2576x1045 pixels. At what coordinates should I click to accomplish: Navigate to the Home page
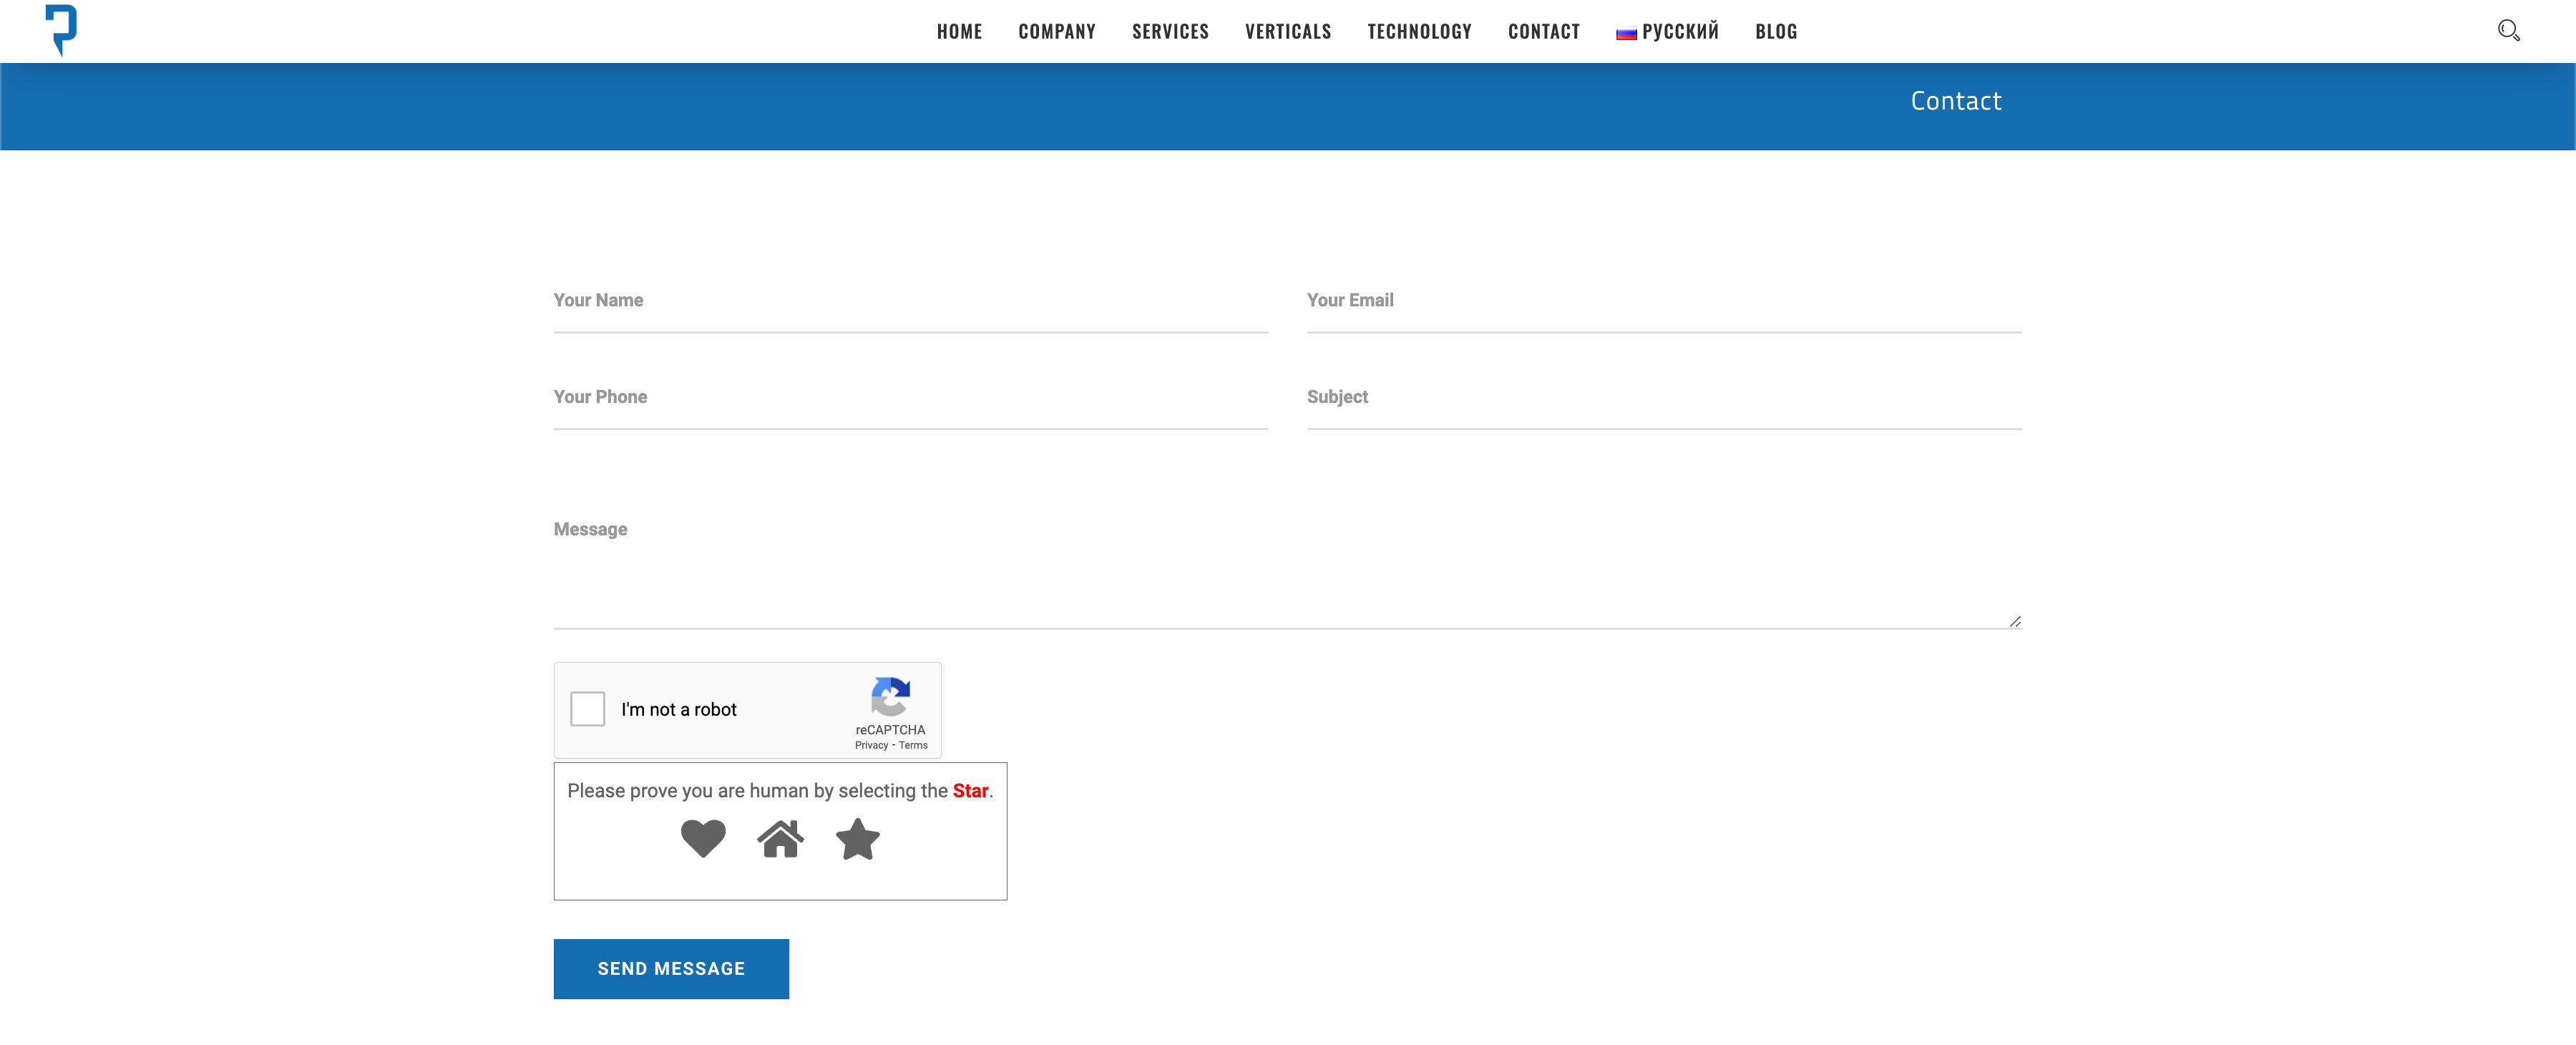point(959,32)
